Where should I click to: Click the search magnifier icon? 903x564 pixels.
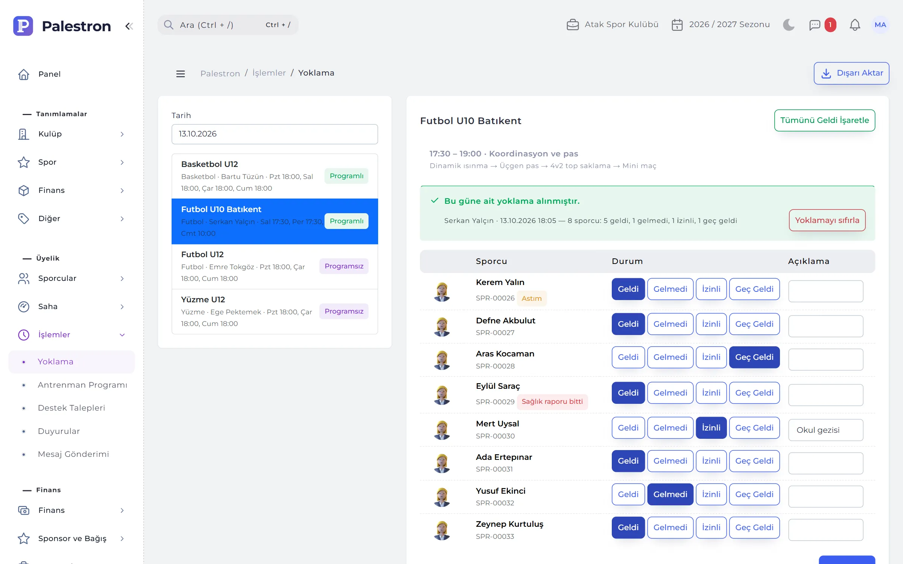(x=169, y=25)
